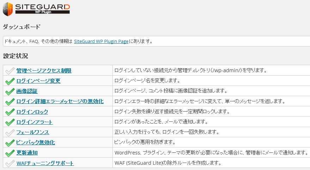
Task: Click description ログインページ名を変更します。
Action: pyautogui.click(x=147, y=81)
